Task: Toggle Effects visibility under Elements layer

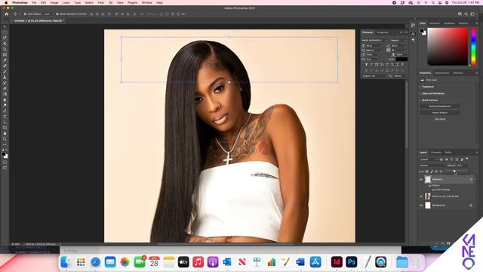Action: point(429,186)
